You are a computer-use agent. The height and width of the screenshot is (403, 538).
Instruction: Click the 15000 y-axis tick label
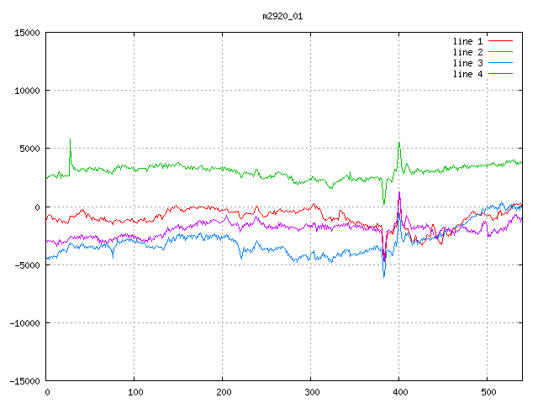click(27, 33)
